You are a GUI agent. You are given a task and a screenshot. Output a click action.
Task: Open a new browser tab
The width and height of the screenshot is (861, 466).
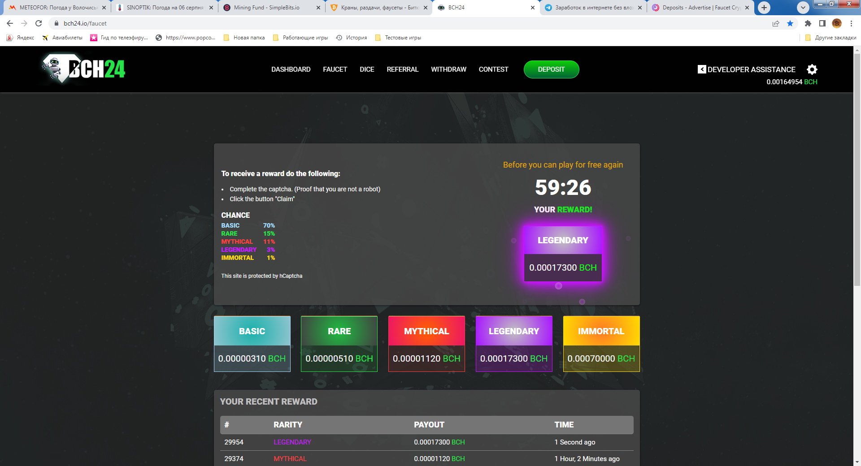[x=764, y=8]
